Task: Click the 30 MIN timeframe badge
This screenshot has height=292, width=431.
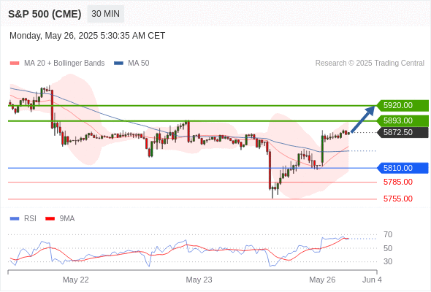Action: tap(105, 14)
